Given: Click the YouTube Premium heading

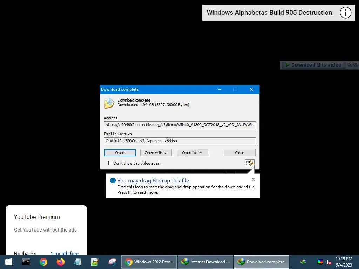Looking at the screenshot, I should tap(37, 217).
